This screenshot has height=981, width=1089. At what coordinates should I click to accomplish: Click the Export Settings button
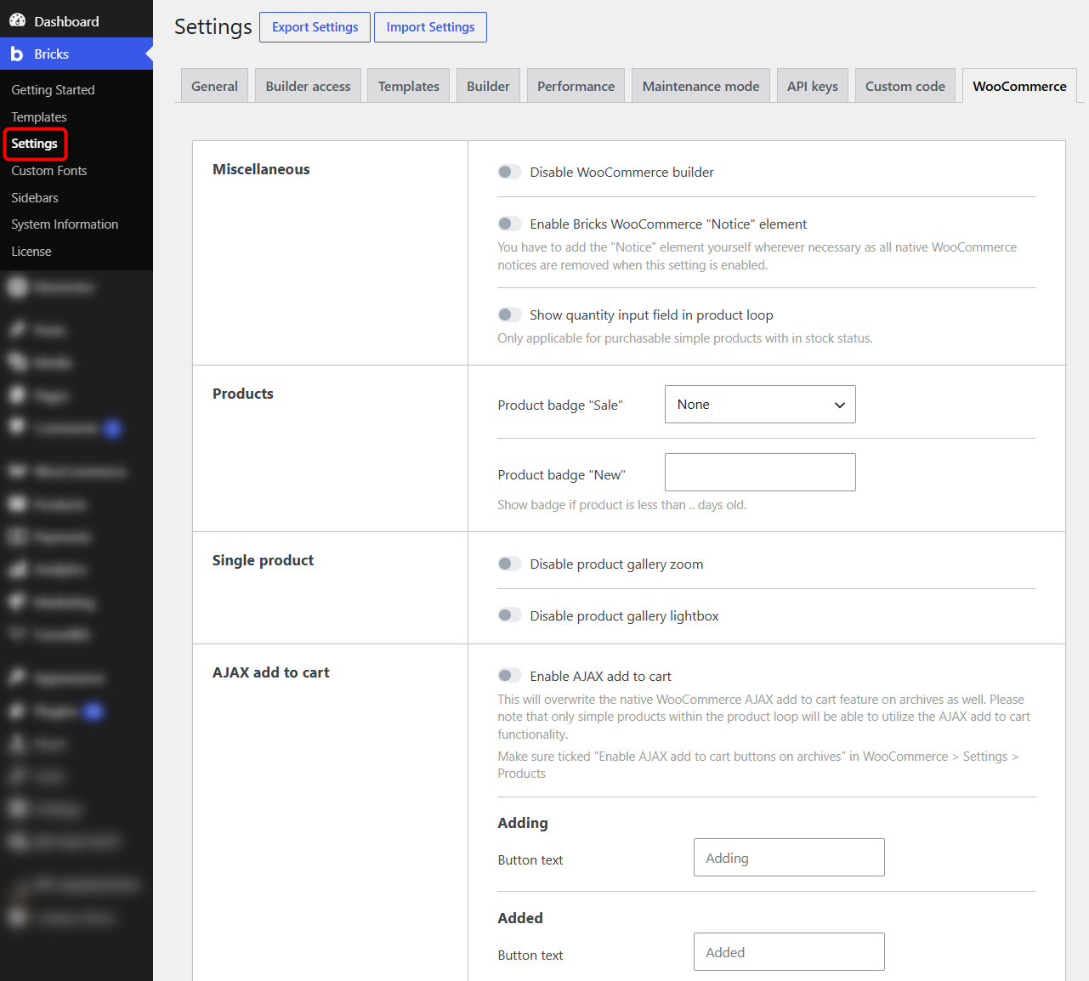tap(315, 27)
